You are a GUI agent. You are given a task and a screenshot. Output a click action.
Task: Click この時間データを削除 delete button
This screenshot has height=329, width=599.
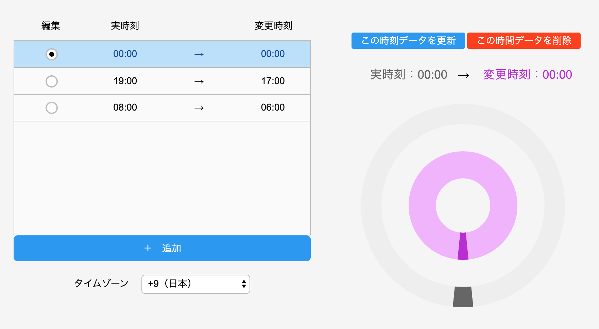point(524,41)
